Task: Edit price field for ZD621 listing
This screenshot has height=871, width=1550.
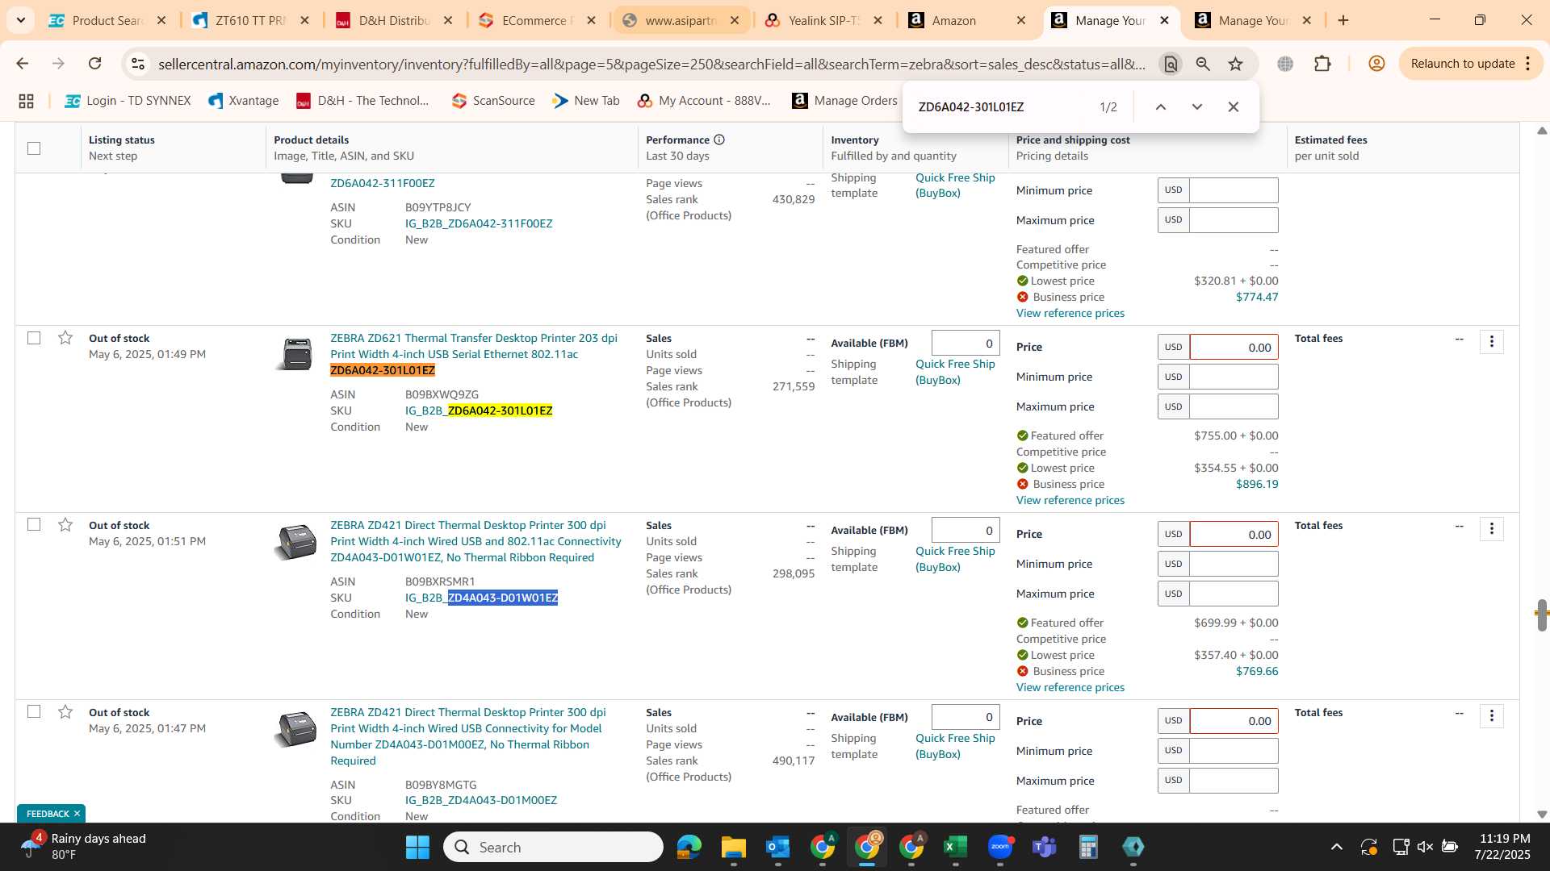Action: [x=1234, y=348]
